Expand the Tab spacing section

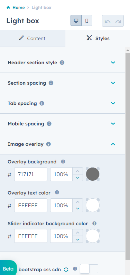point(62,103)
